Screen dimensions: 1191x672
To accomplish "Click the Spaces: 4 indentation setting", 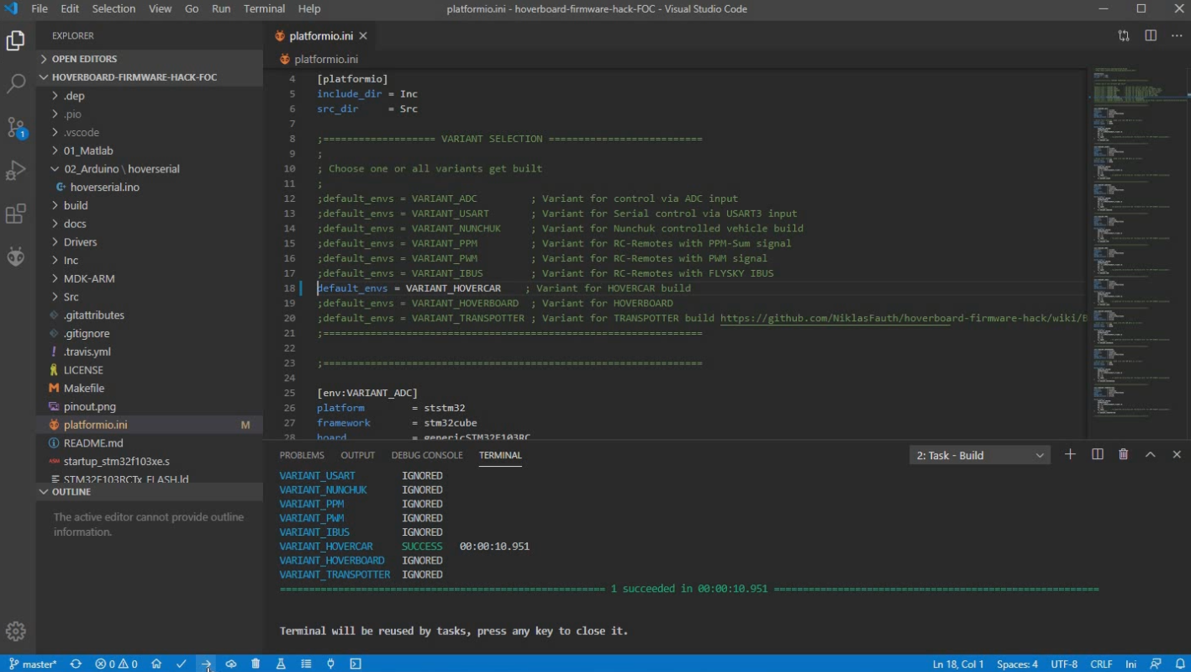I will click(1017, 664).
